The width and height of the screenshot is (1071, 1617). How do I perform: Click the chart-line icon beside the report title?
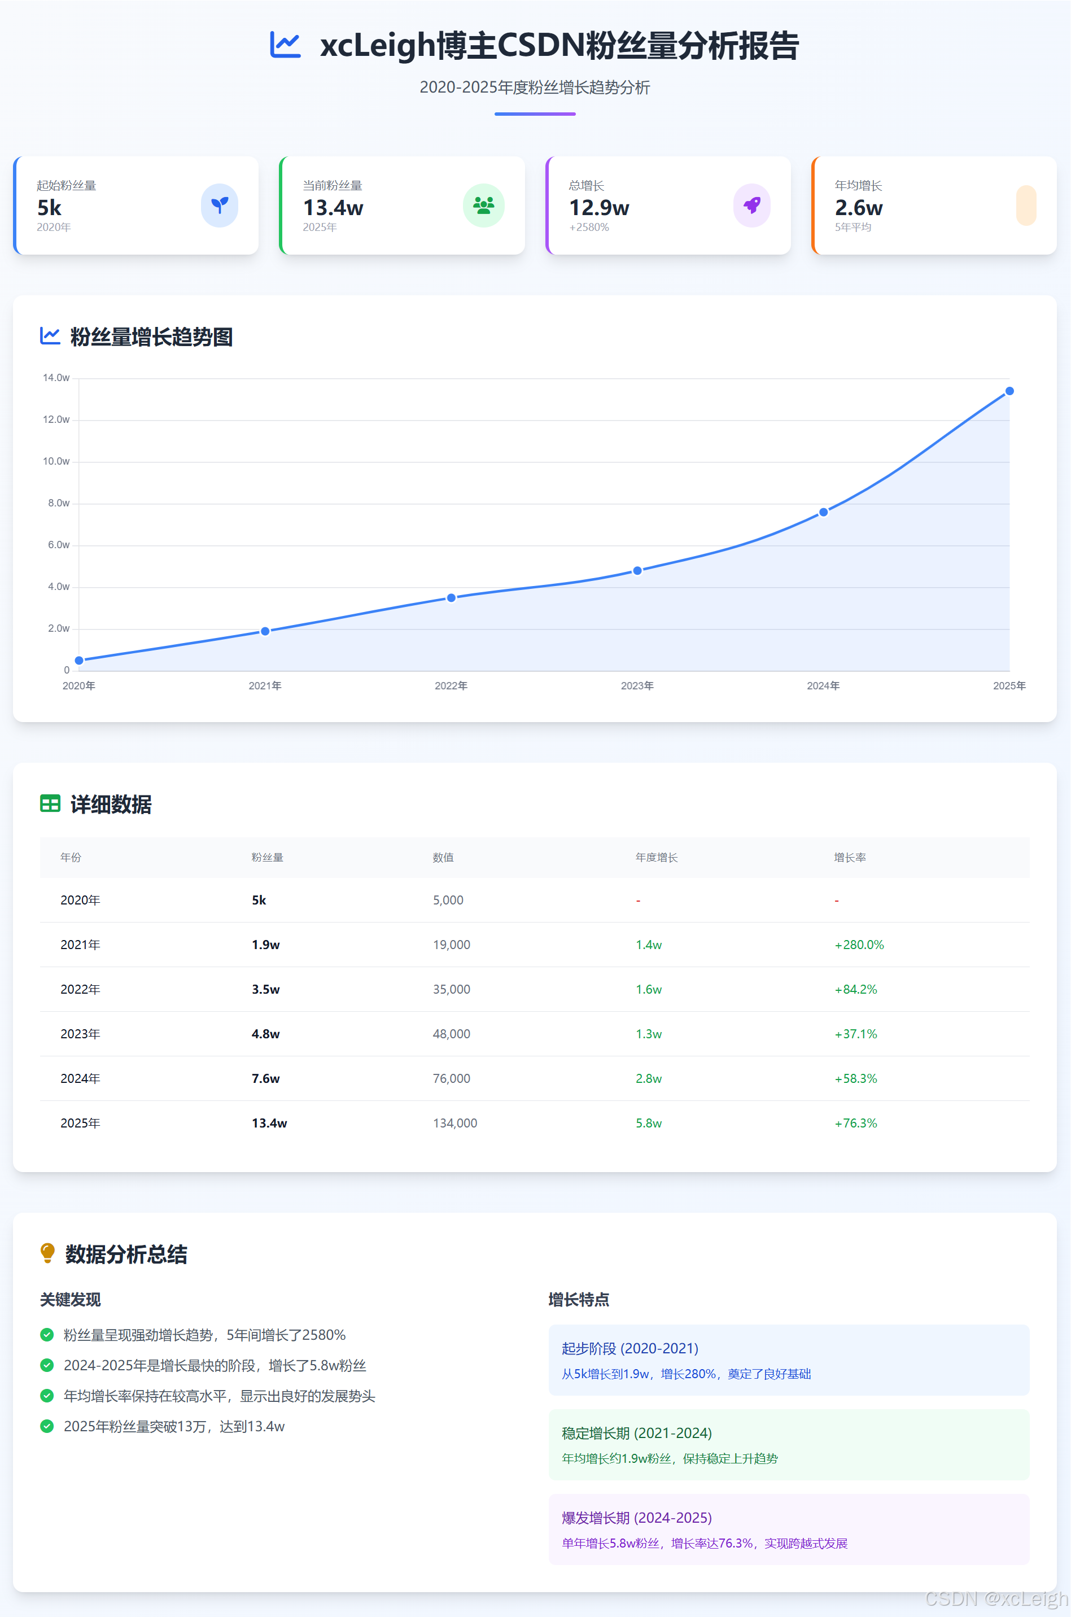[x=285, y=45]
